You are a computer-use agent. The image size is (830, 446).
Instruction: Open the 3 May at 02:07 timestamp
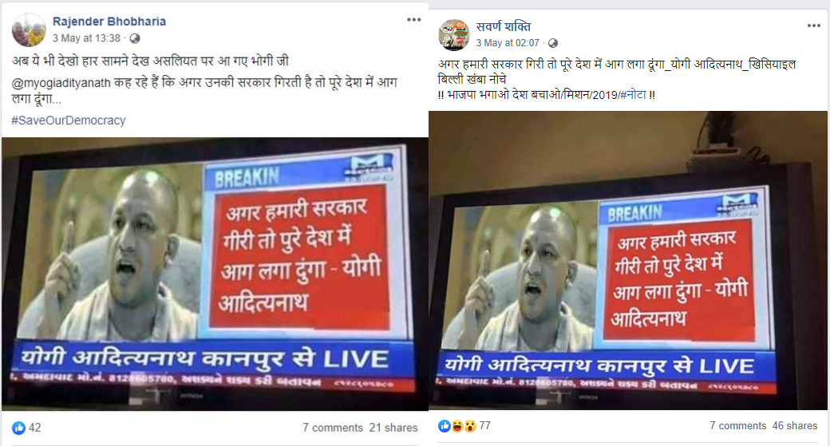(x=507, y=43)
